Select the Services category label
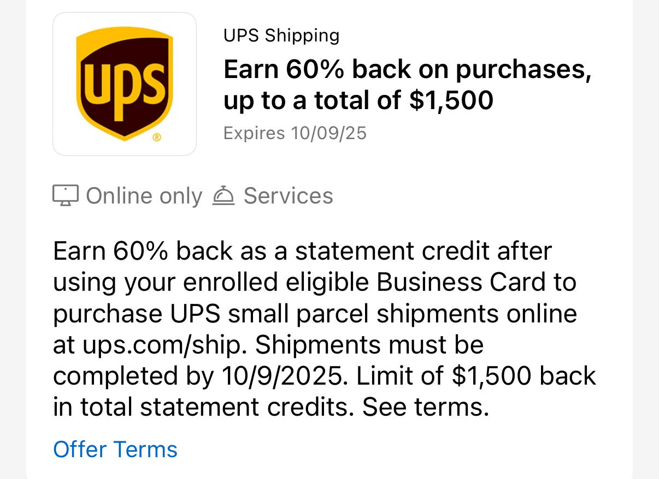The height and width of the screenshot is (479, 659). pyautogui.click(x=288, y=195)
